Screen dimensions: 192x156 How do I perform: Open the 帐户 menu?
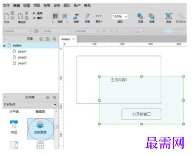(x=77, y=5)
